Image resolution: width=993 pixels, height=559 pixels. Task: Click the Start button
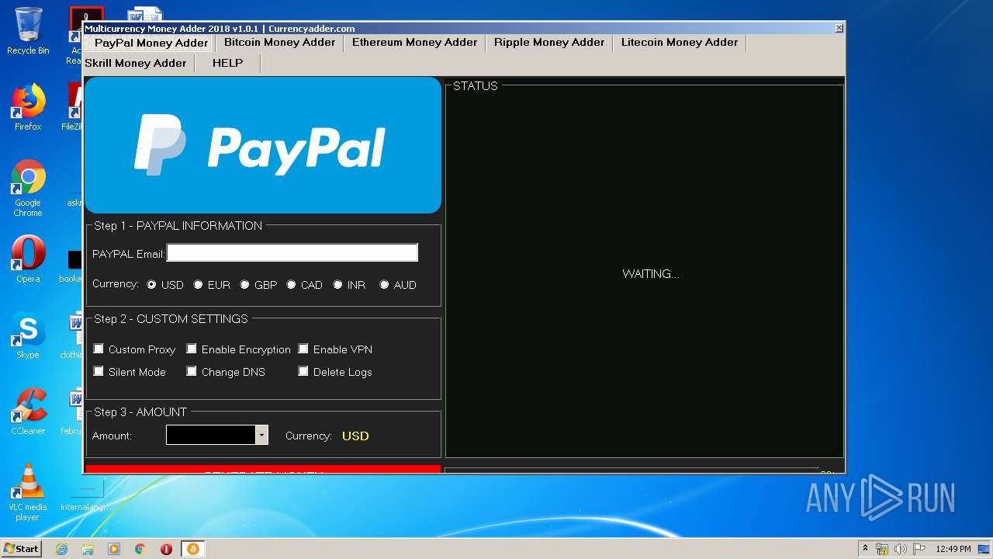pos(22,548)
